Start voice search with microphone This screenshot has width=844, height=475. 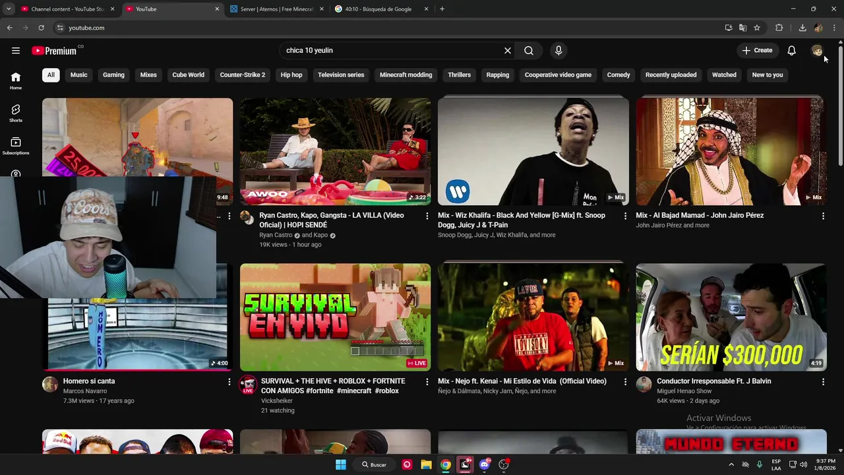pos(558,50)
